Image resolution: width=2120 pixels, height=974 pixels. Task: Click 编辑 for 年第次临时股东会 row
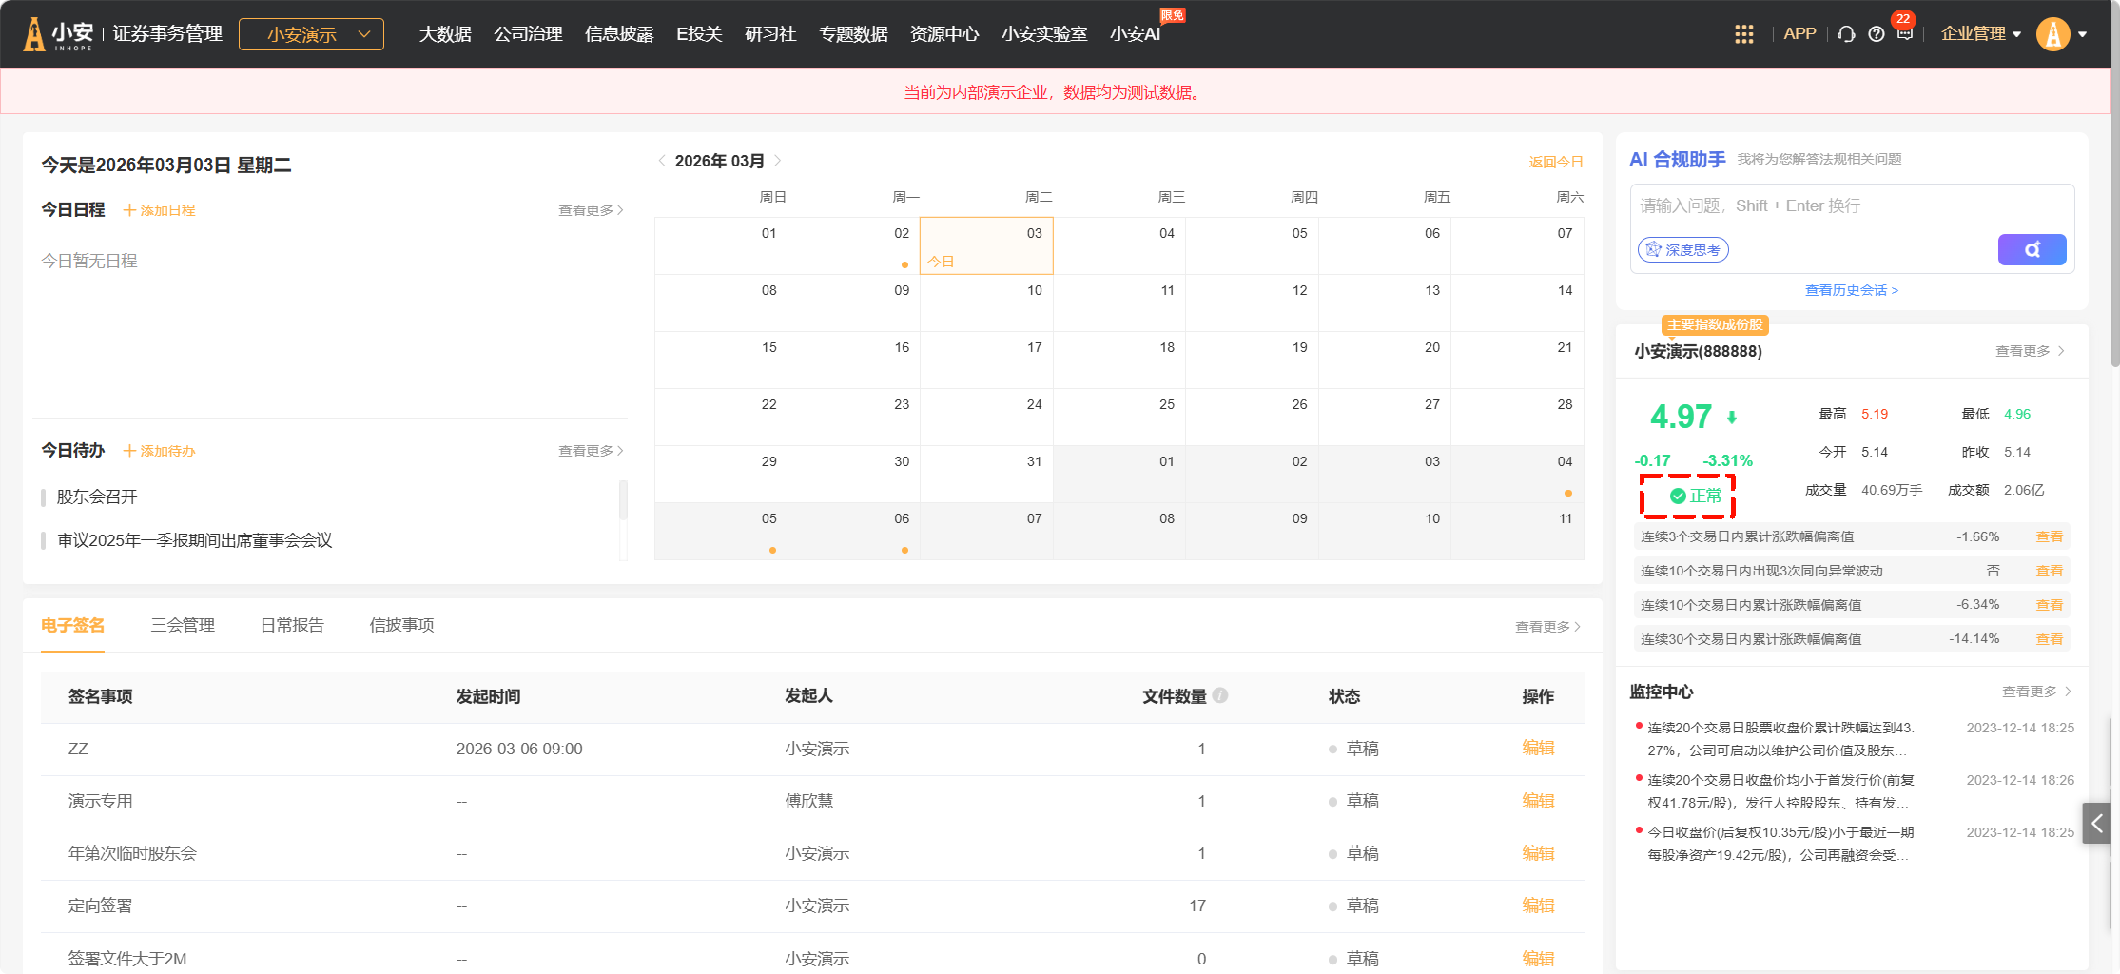(1538, 853)
